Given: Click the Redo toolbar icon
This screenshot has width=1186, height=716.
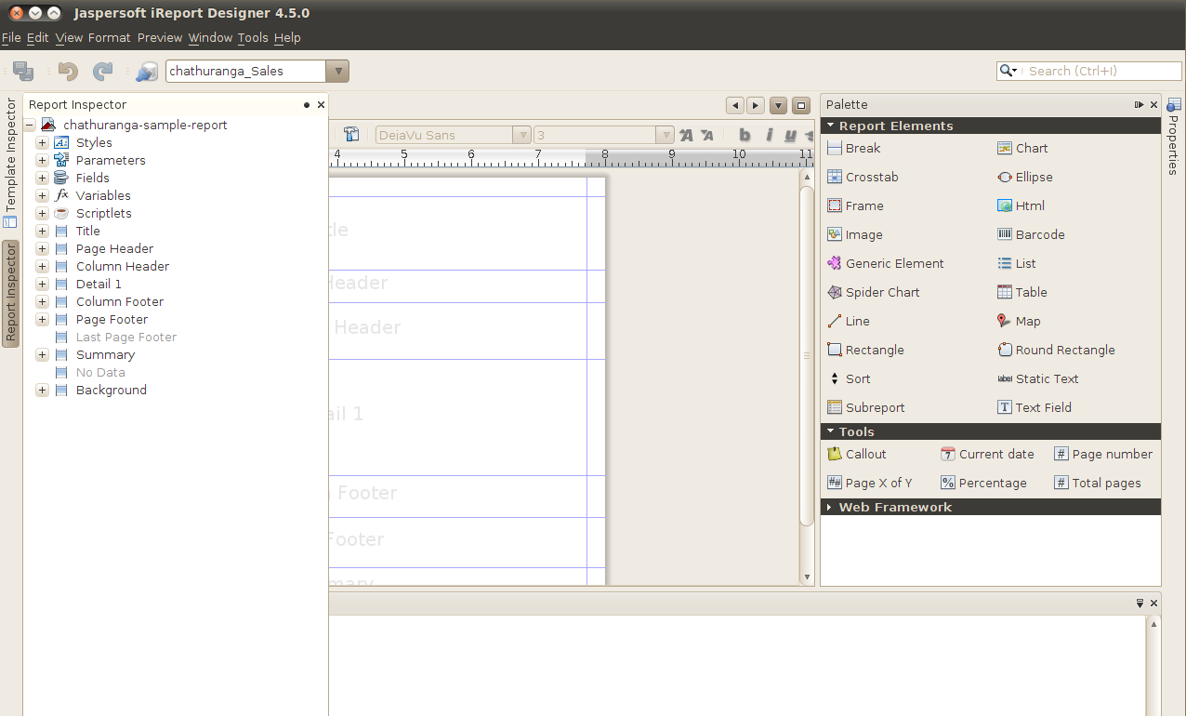Looking at the screenshot, I should 103,72.
